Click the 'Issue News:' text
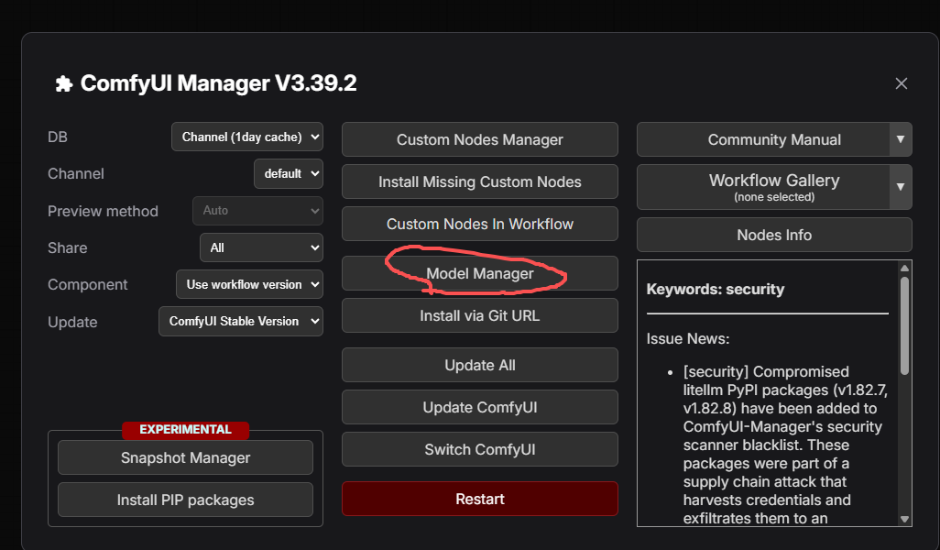The width and height of the screenshot is (940, 550). (x=688, y=338)
